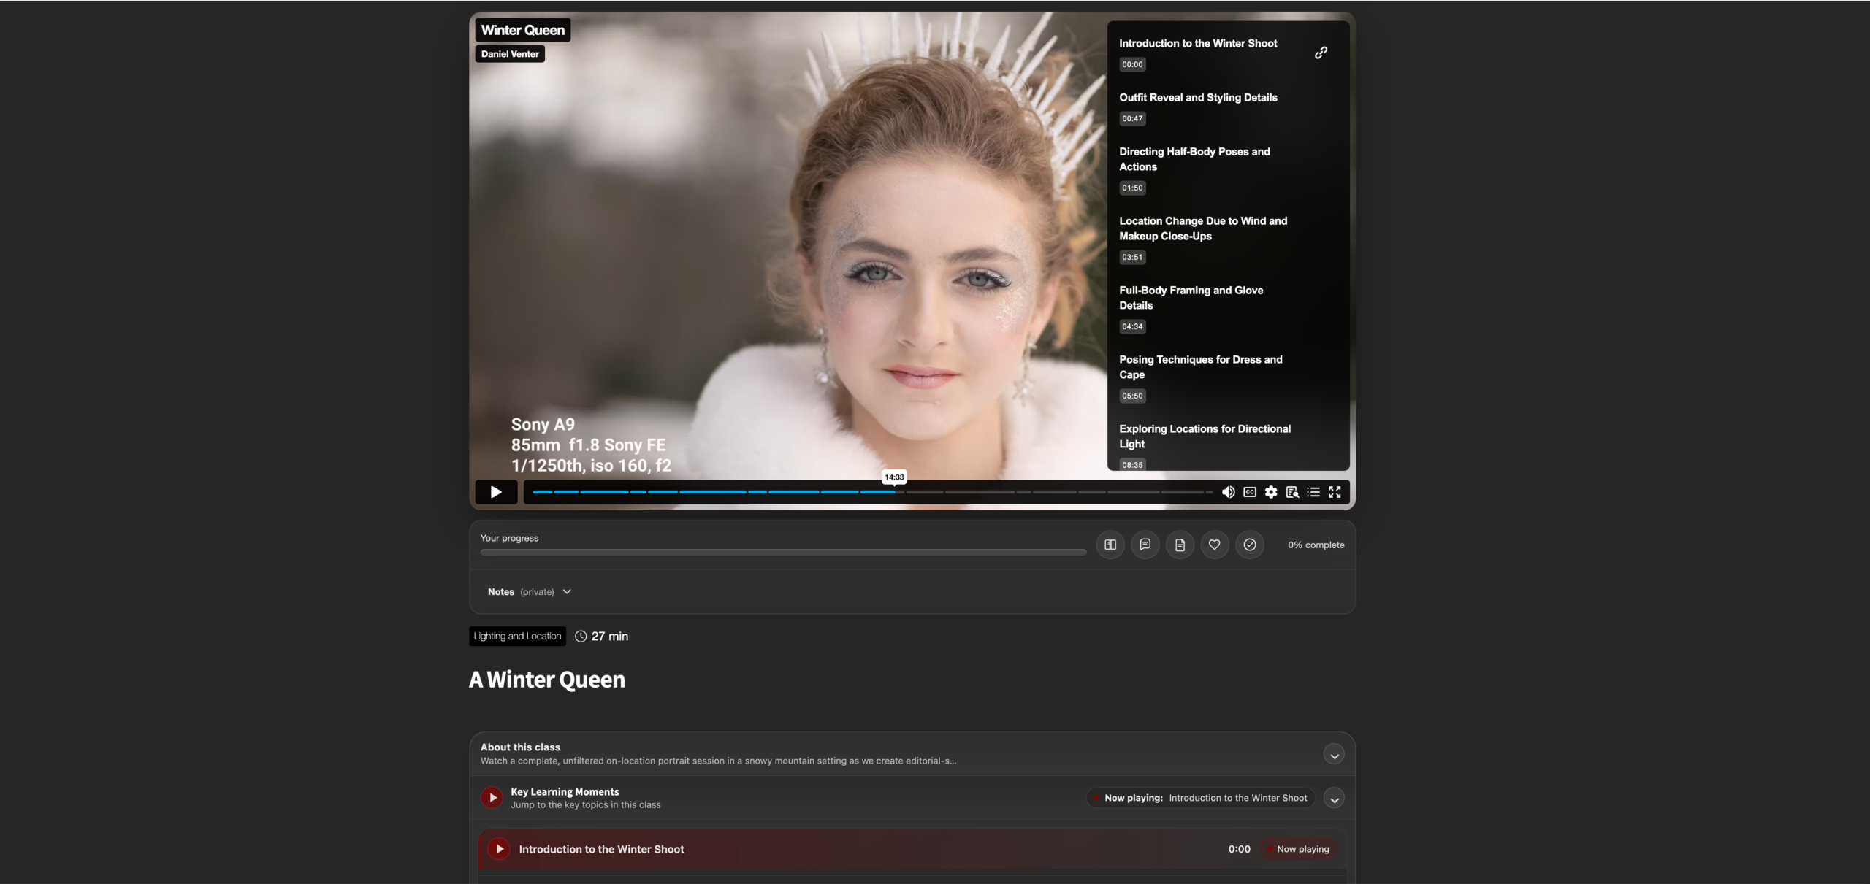Toggle closed captions CC button
The image size is (1870, 884).
tap(1250, 492)
